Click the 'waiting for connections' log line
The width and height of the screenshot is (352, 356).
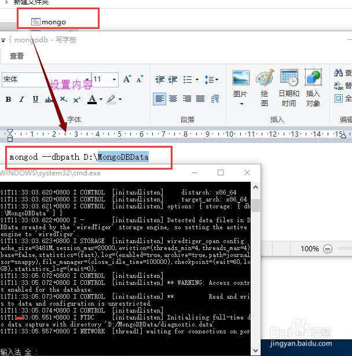tap(126, 331)
